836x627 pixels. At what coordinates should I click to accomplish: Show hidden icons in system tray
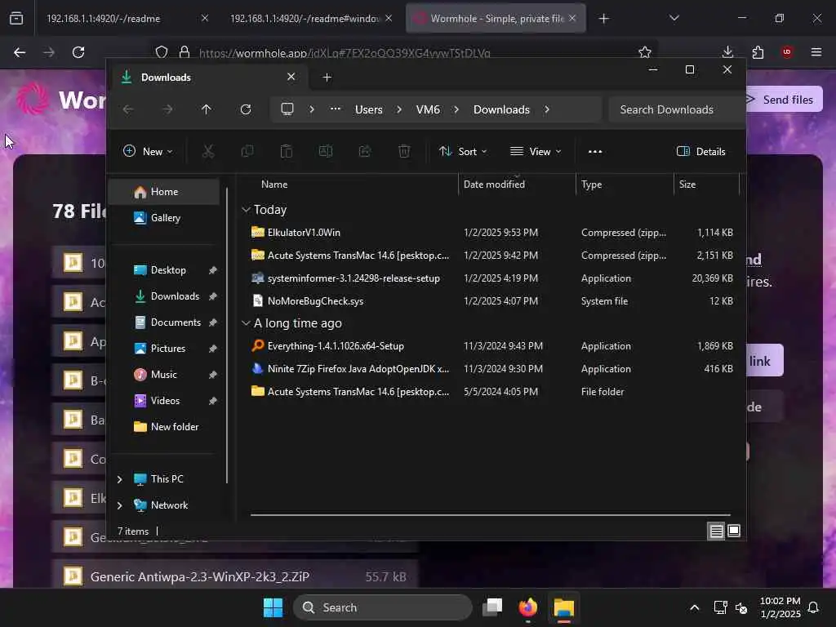694,607
